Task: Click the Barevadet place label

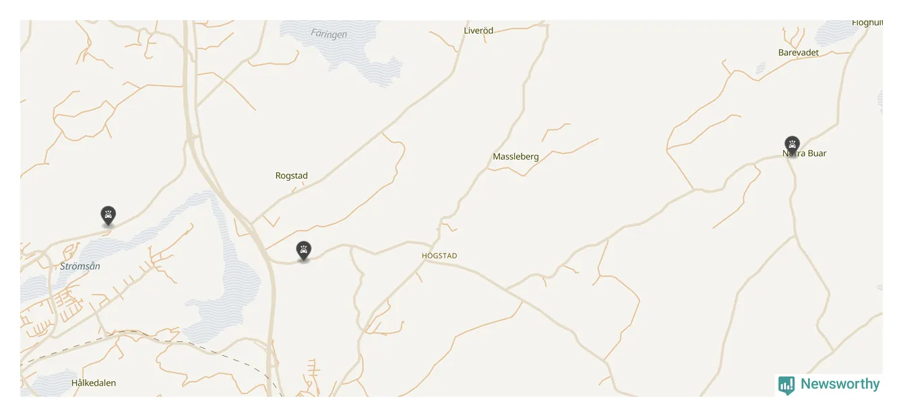Action: click(x=799, y=52)
